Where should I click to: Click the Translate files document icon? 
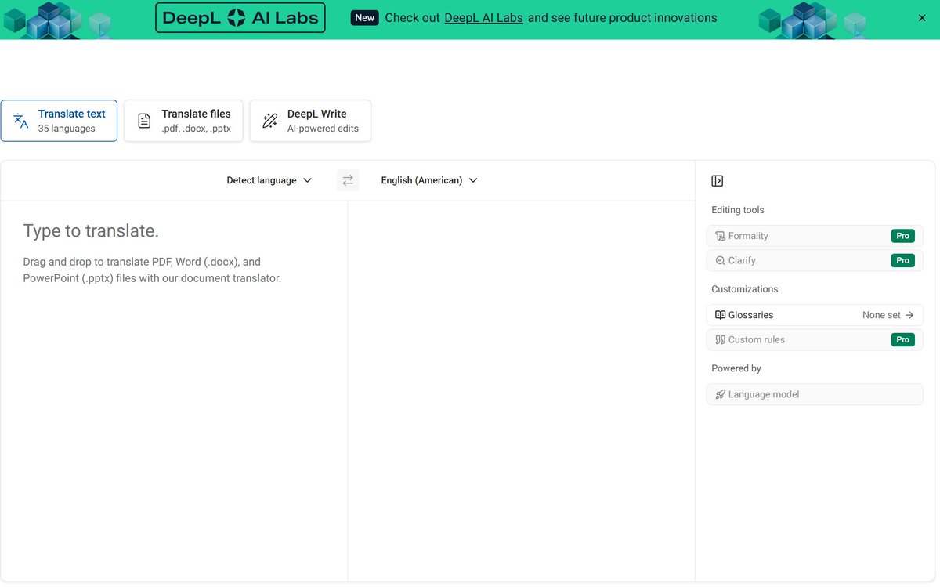click(x=144, y=121)
